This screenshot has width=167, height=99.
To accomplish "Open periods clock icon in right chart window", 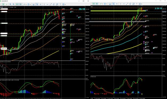I will (x=105, y=4).
